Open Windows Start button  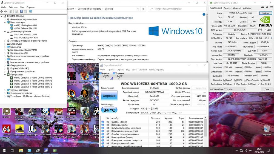4,150
